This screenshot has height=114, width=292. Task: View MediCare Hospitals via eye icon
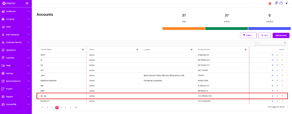[x=272, y=80]
